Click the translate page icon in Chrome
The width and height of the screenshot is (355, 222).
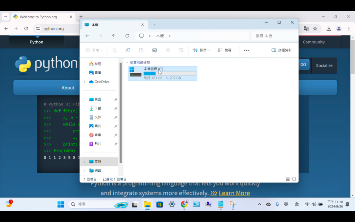tap(306, 28)
